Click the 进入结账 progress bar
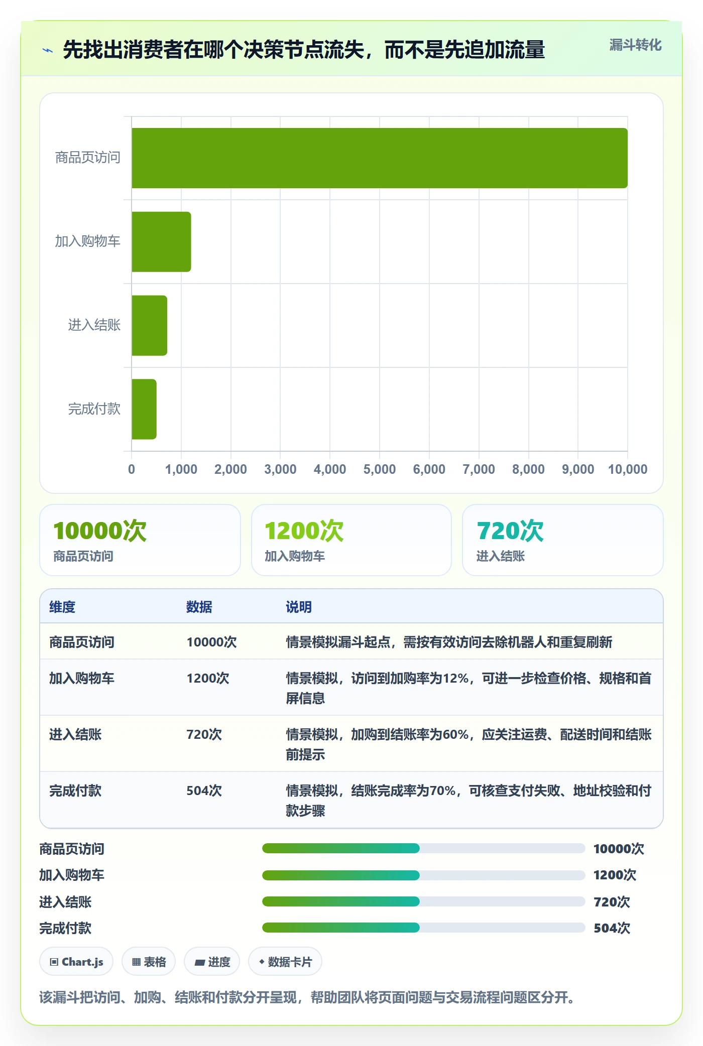The image size is (703, 1046). point(423,901)
